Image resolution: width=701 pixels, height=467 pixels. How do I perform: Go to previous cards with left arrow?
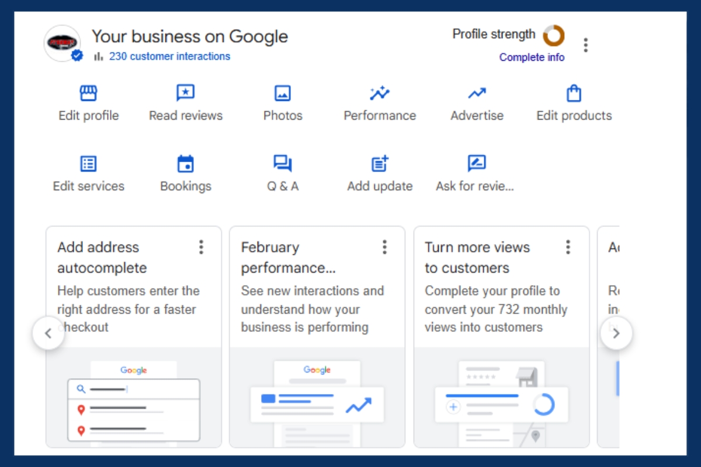(48, 334)
